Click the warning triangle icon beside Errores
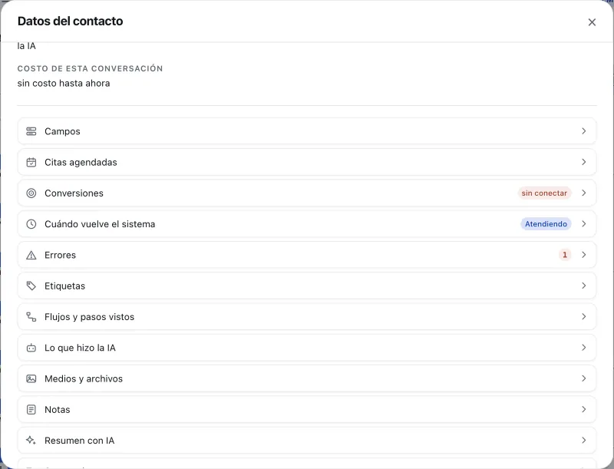 click(31, 255)
